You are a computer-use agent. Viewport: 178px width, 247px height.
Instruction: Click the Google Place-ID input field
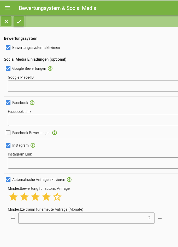[93, 86]
